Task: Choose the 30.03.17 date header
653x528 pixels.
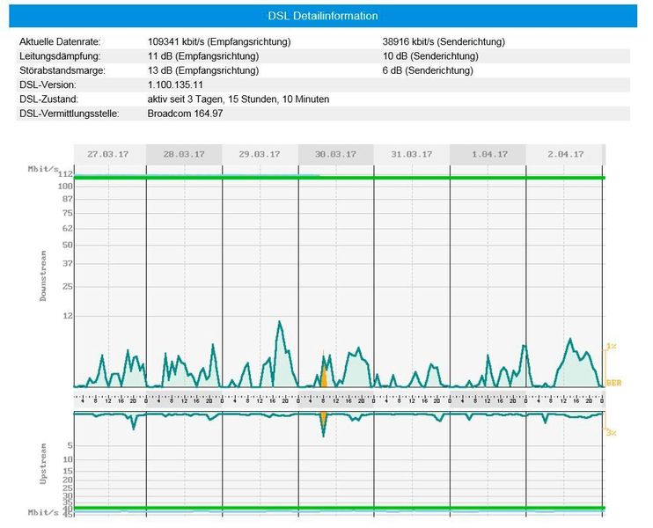Action: point(335,154)
